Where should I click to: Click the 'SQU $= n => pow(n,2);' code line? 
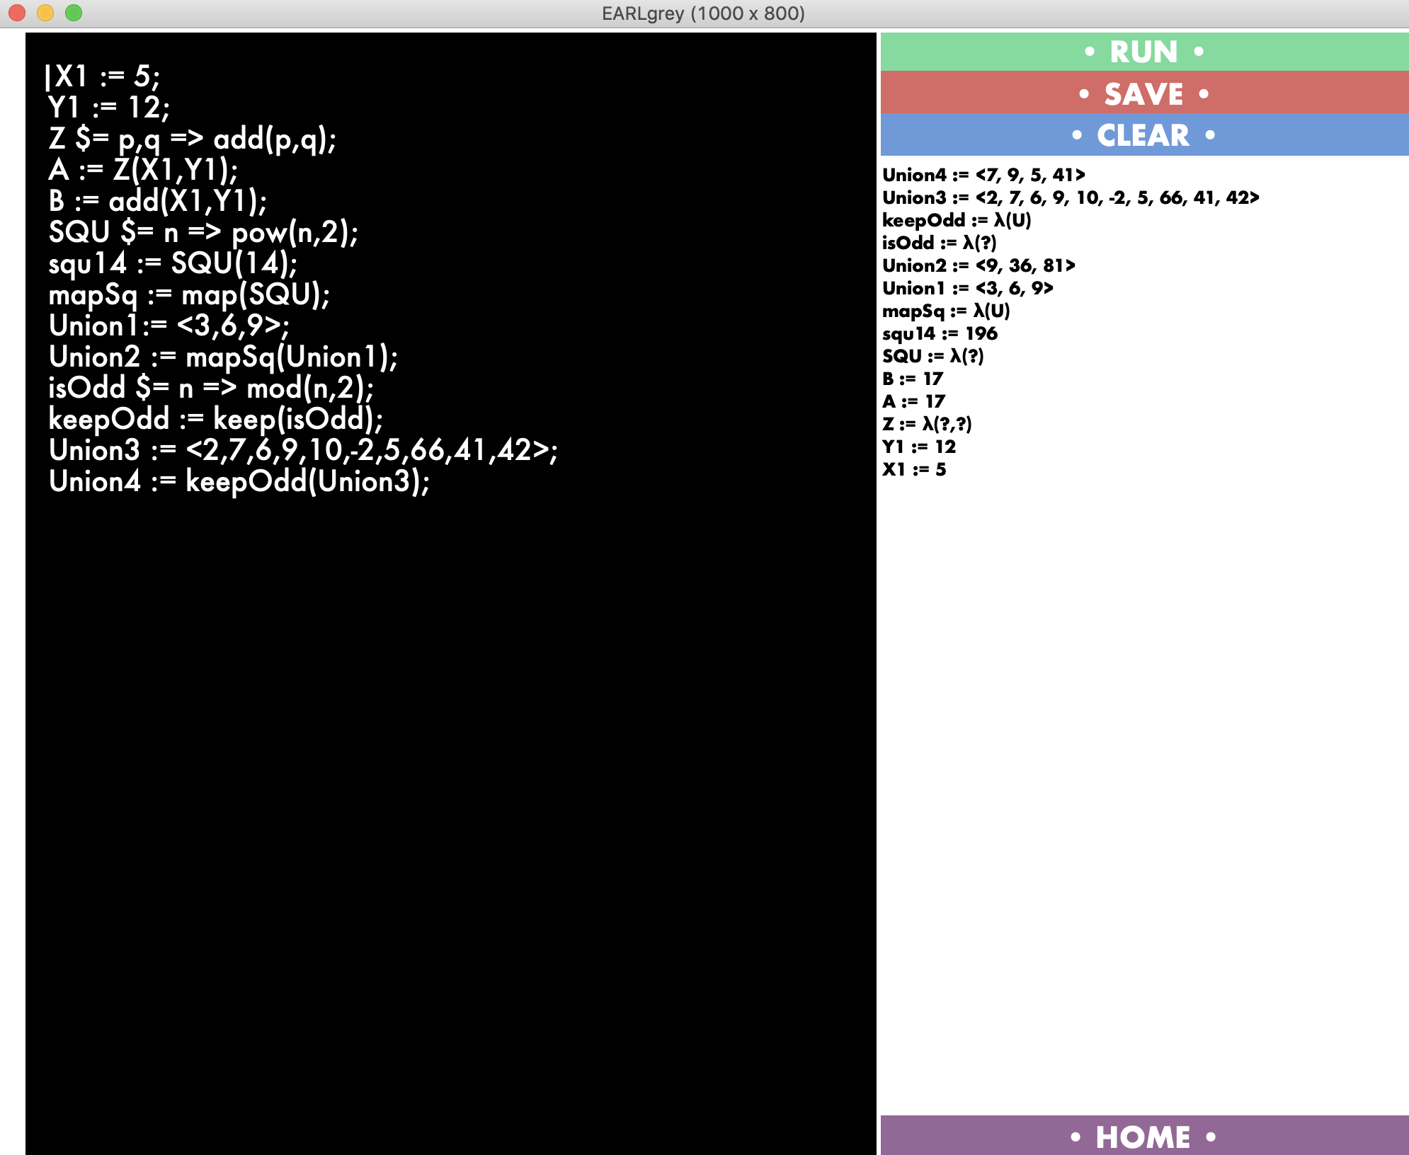(203, 232)
